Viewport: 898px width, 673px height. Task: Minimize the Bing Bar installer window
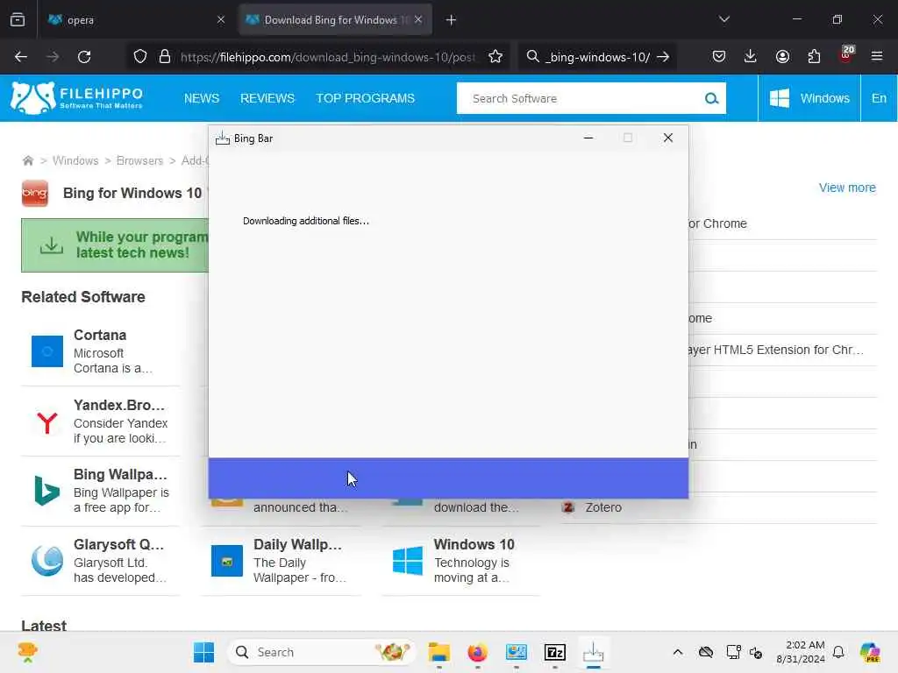588,138
